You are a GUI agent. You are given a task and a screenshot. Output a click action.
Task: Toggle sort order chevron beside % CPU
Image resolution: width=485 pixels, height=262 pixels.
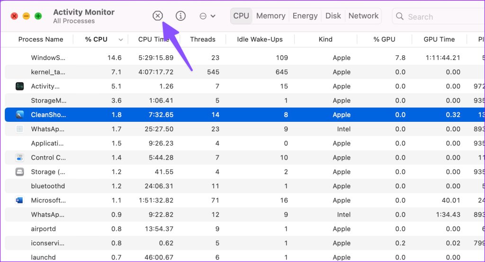(x=121, y=40)
